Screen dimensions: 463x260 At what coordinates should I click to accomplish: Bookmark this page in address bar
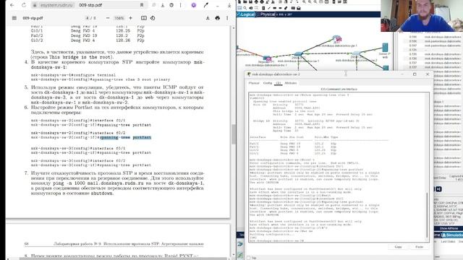click(x=142, y=5)
